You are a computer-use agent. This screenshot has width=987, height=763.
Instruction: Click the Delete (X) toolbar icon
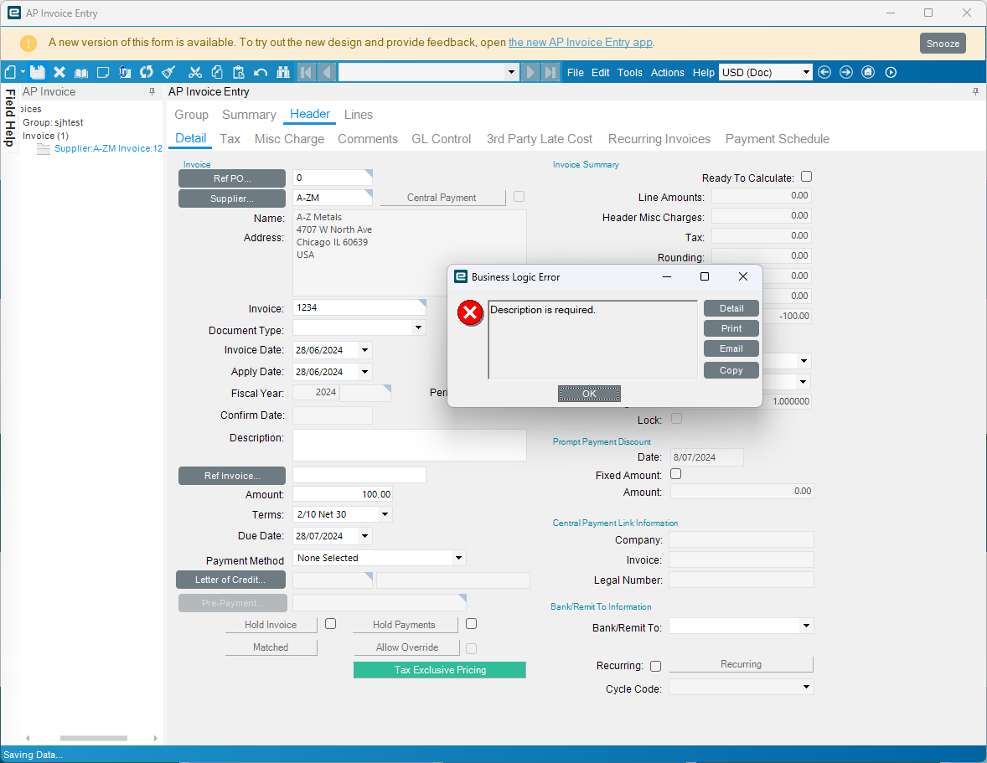point(59,72)
